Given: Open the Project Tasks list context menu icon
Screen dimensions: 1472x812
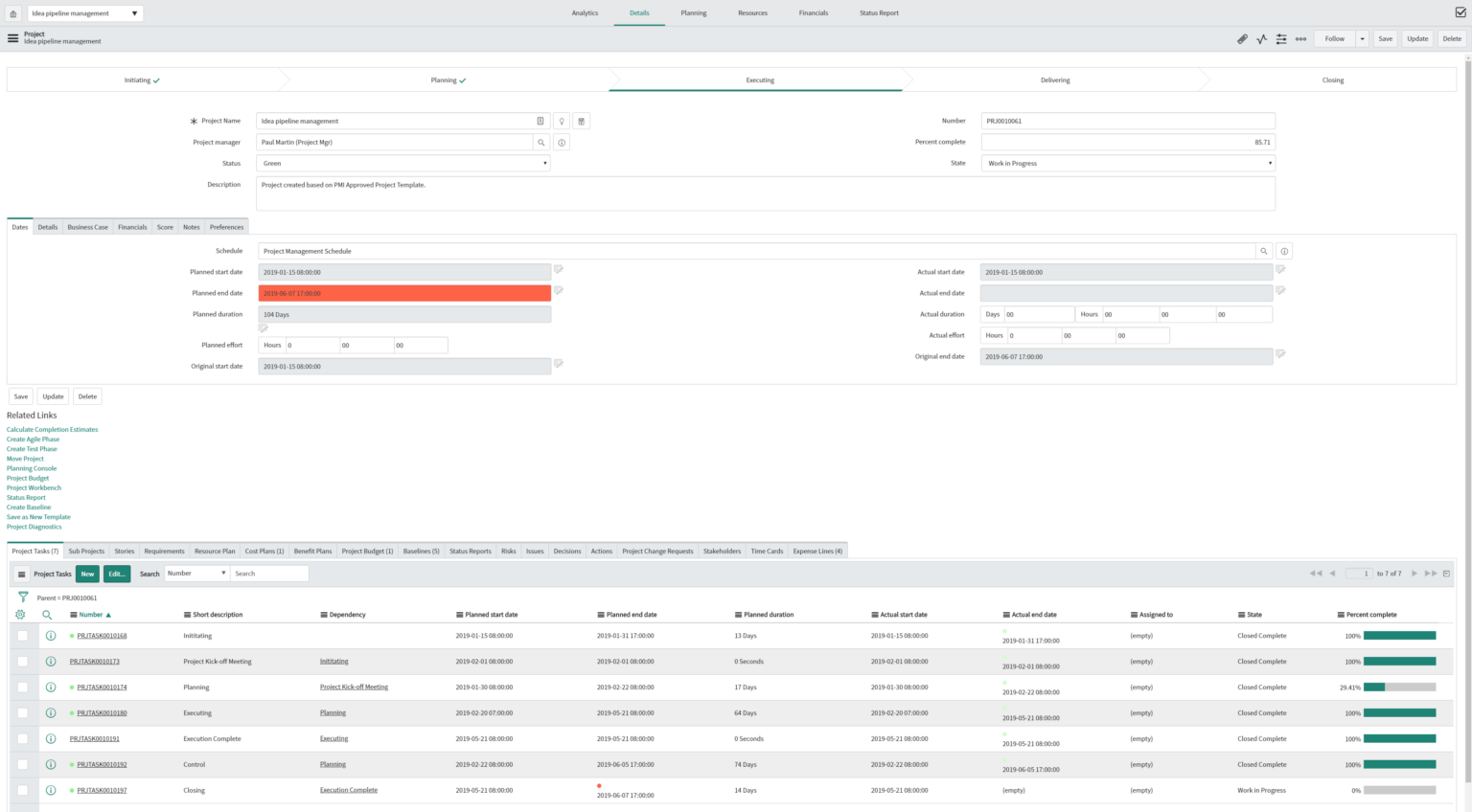Looking at the screenshot, I should click(x=21, y=574).
